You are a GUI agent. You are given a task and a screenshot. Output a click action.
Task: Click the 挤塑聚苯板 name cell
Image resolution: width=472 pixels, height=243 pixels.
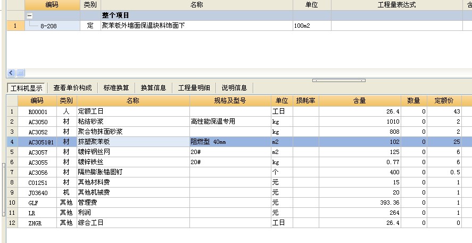(133, 142)
